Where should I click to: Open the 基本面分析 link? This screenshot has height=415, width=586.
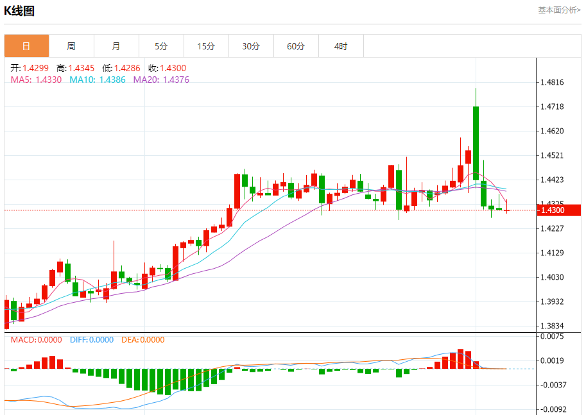coord(559,10)
